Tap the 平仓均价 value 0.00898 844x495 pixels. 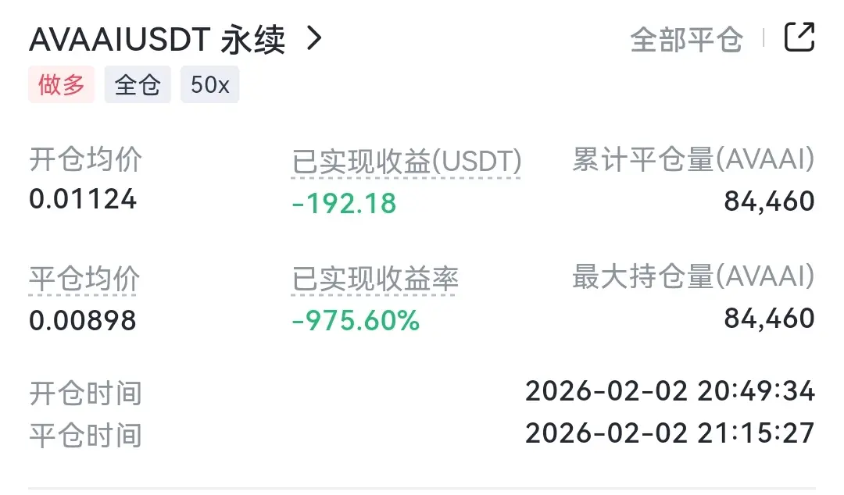pyautogui.click(x=83, y=319)
